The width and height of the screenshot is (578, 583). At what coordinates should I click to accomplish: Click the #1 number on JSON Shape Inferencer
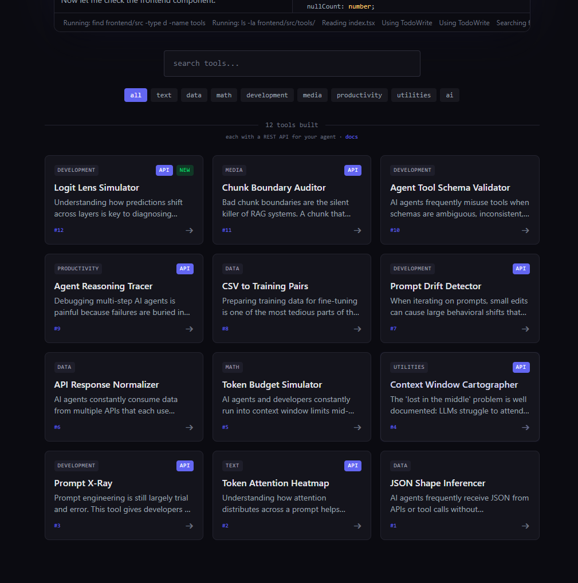point(393,526)
